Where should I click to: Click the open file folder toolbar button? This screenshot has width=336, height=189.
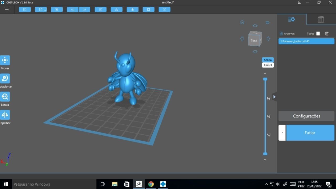coord(25,9)
